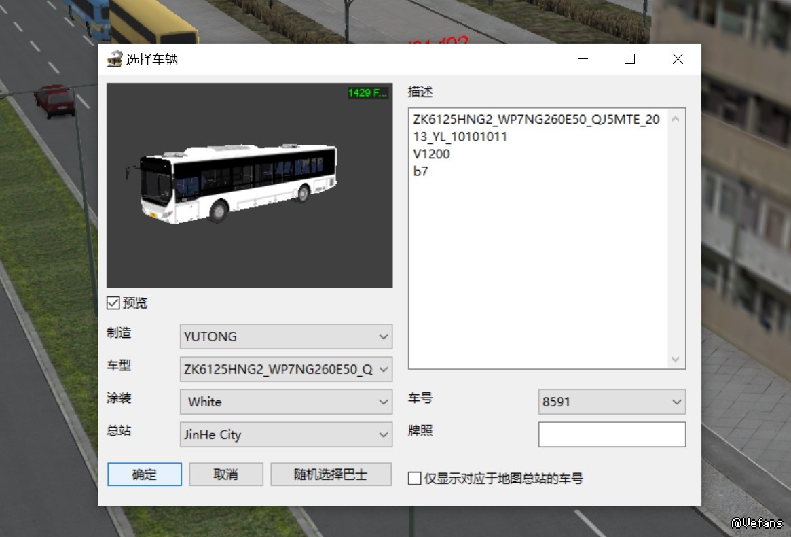Uncheck the 预览 preview checkbox
This screenshot has width=791, height=537.
113,303
